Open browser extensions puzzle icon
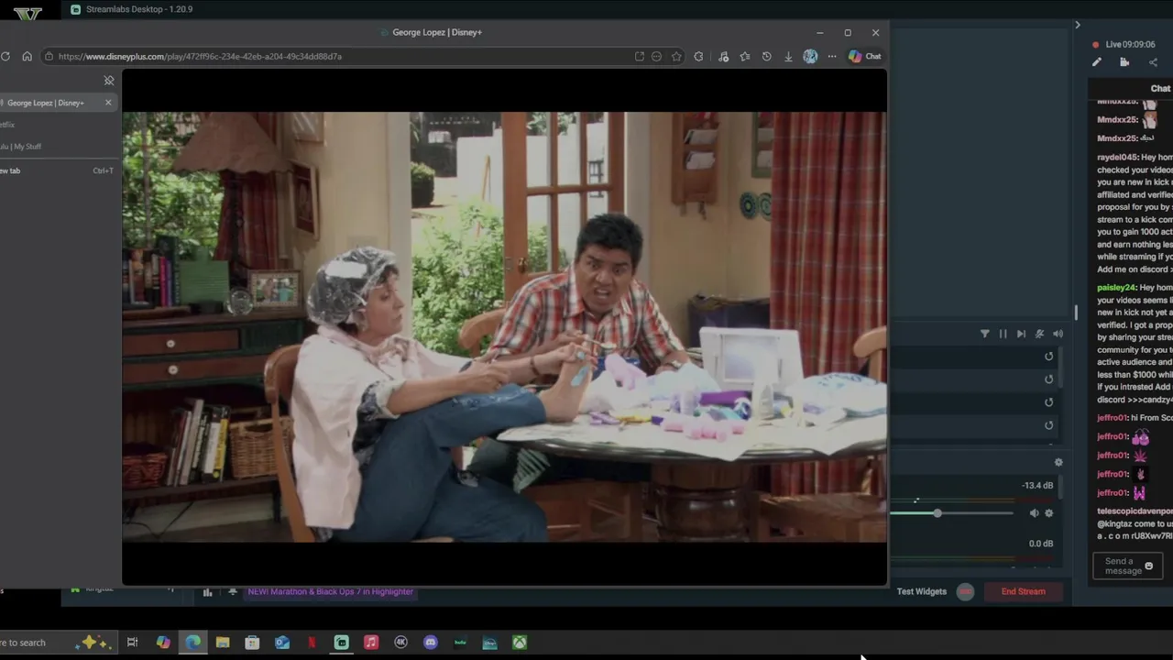Viewport: 1173px width, 660px height. [x=698, y=56]
